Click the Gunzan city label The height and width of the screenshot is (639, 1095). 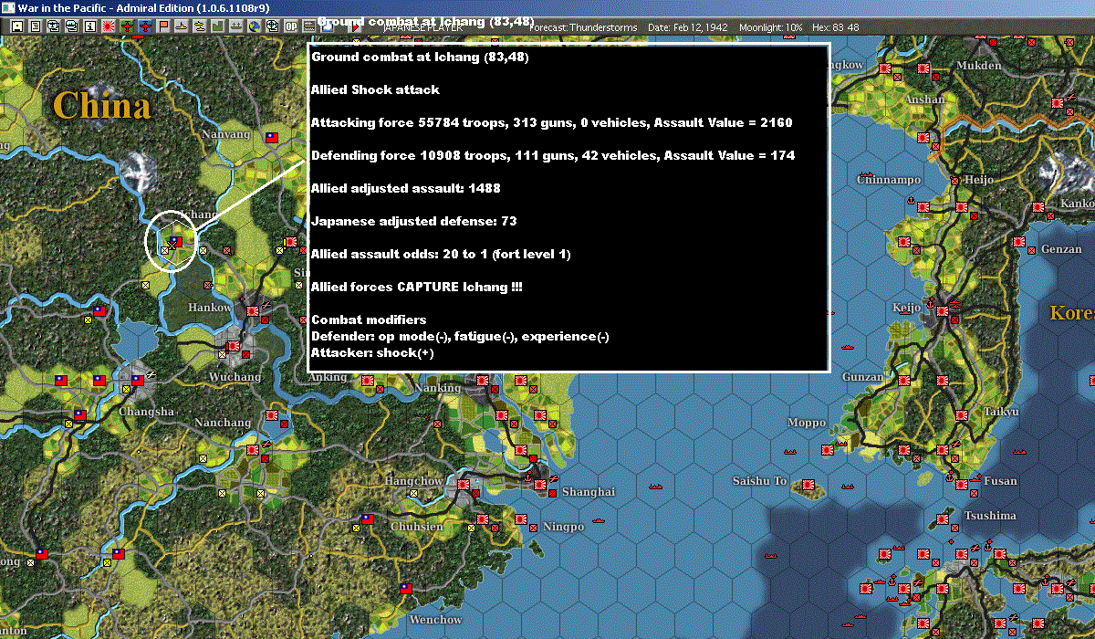[x=862, y=377]
